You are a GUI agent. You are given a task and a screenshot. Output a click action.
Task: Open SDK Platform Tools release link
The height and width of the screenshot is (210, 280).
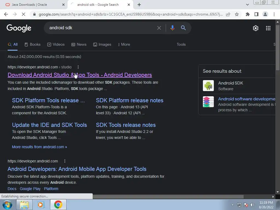(48, 100)
